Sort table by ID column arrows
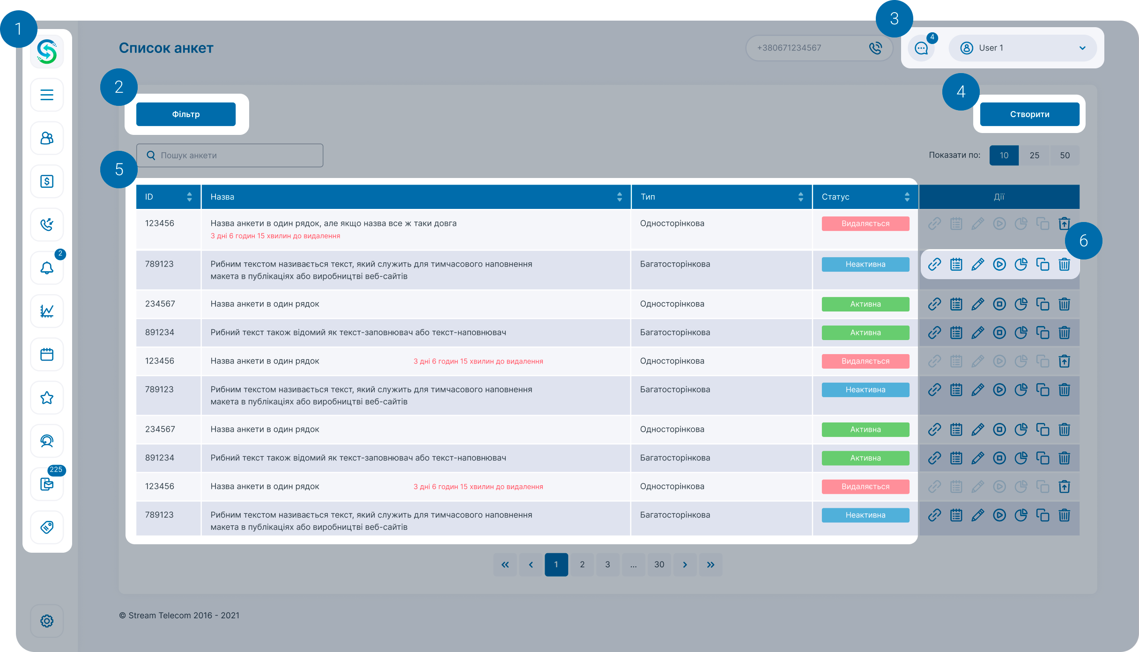This screenshot has width=1139, height=652. [189, 197]
